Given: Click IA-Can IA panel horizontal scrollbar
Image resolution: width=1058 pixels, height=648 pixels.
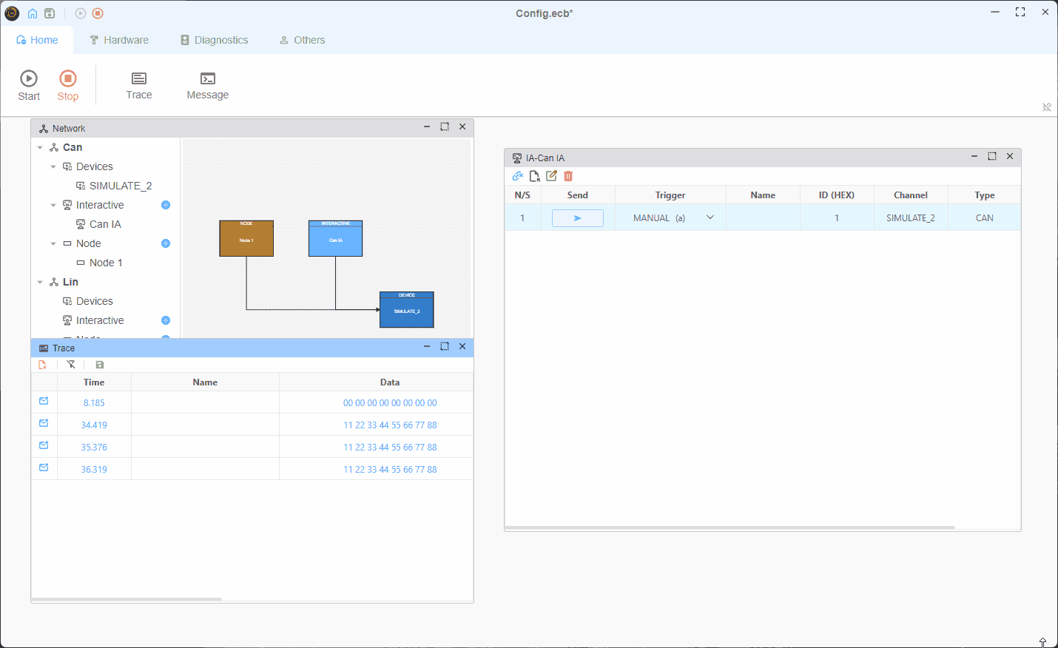Looking at the screenshot, I should 730,527.
